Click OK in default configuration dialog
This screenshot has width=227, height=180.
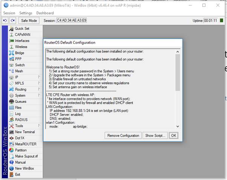pyautogui.click(x=173, y=135)
